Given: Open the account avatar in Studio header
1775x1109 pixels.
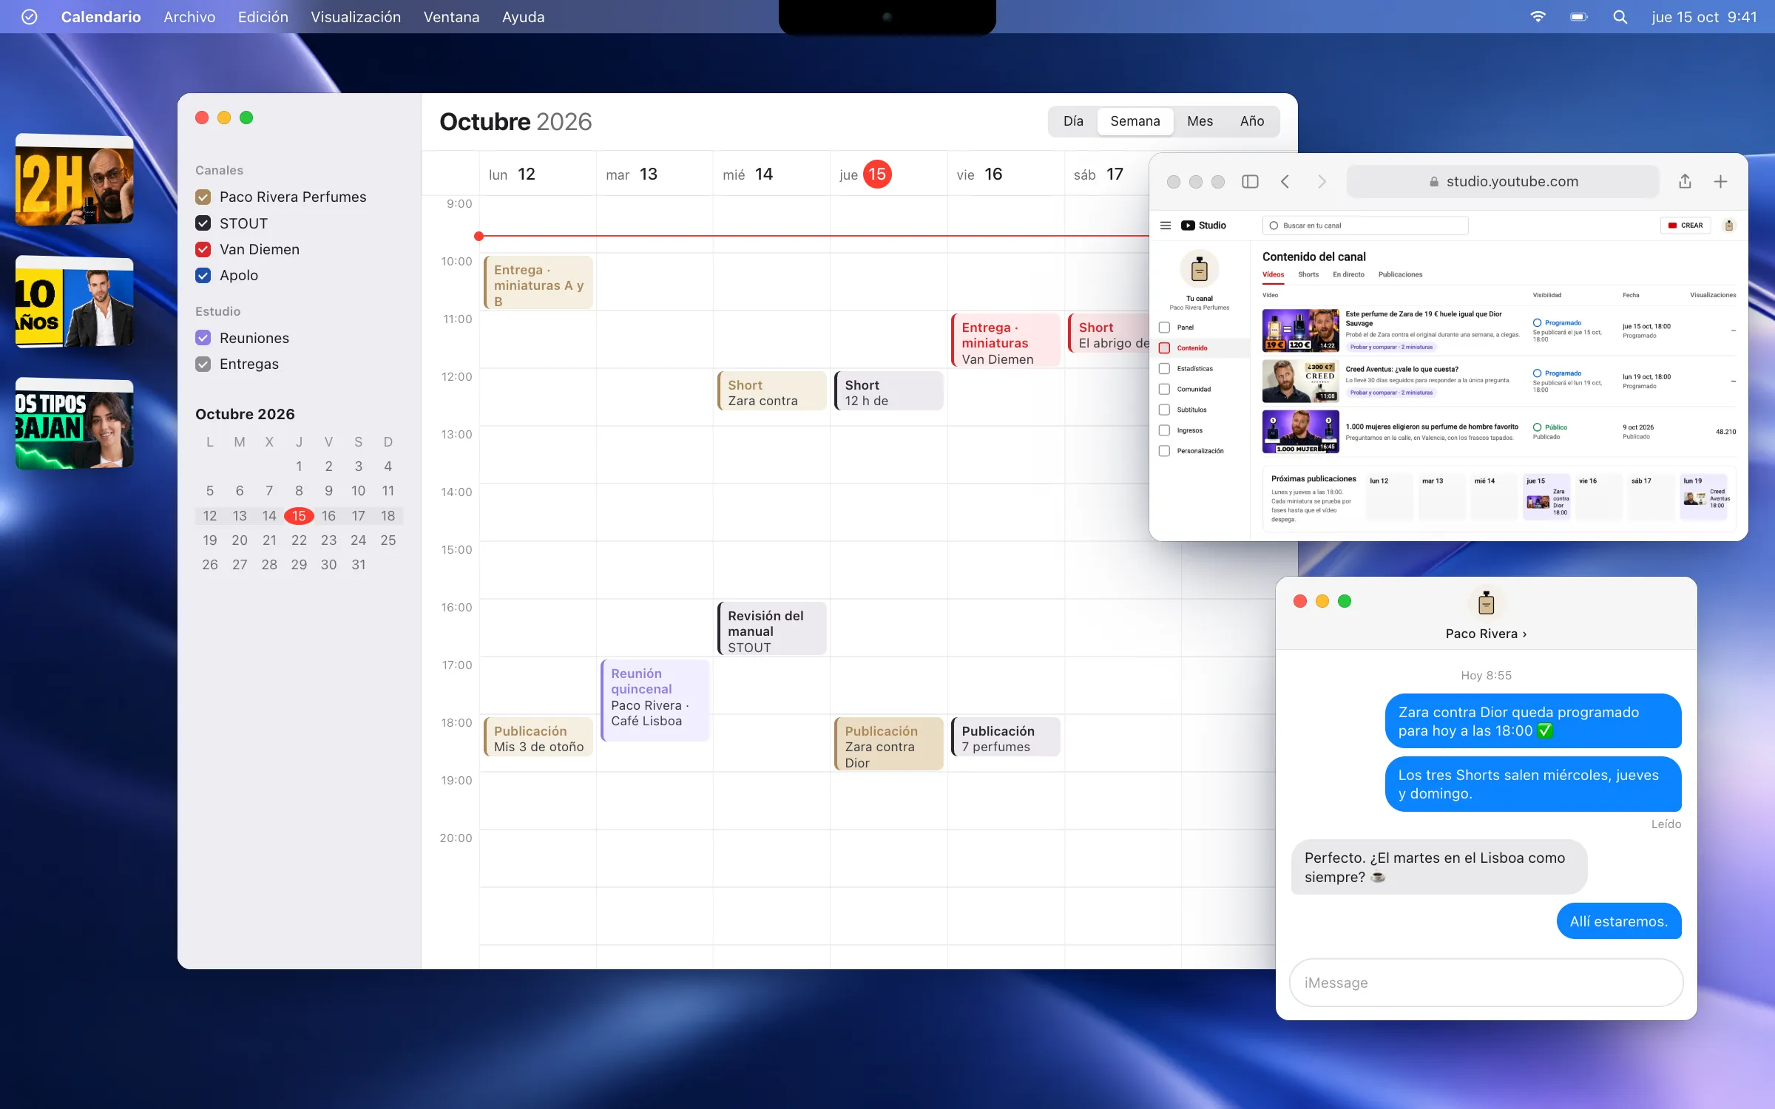Looking at the screenshot, I should [x=1728, y=225].
